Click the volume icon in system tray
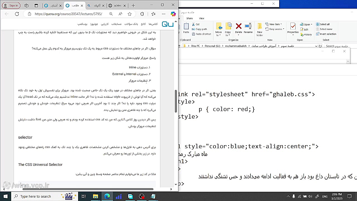Screen dimensions: 357x201 click(x=311, y=196)
